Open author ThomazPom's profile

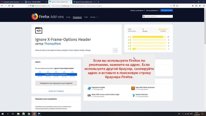(x=52, y=44)
